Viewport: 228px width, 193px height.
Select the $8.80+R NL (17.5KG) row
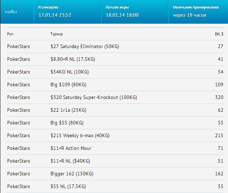[x=115, y=59]
